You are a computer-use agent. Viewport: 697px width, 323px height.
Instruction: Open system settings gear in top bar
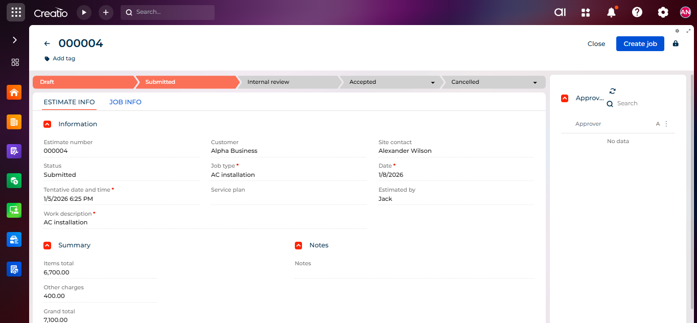coord(663,12)
